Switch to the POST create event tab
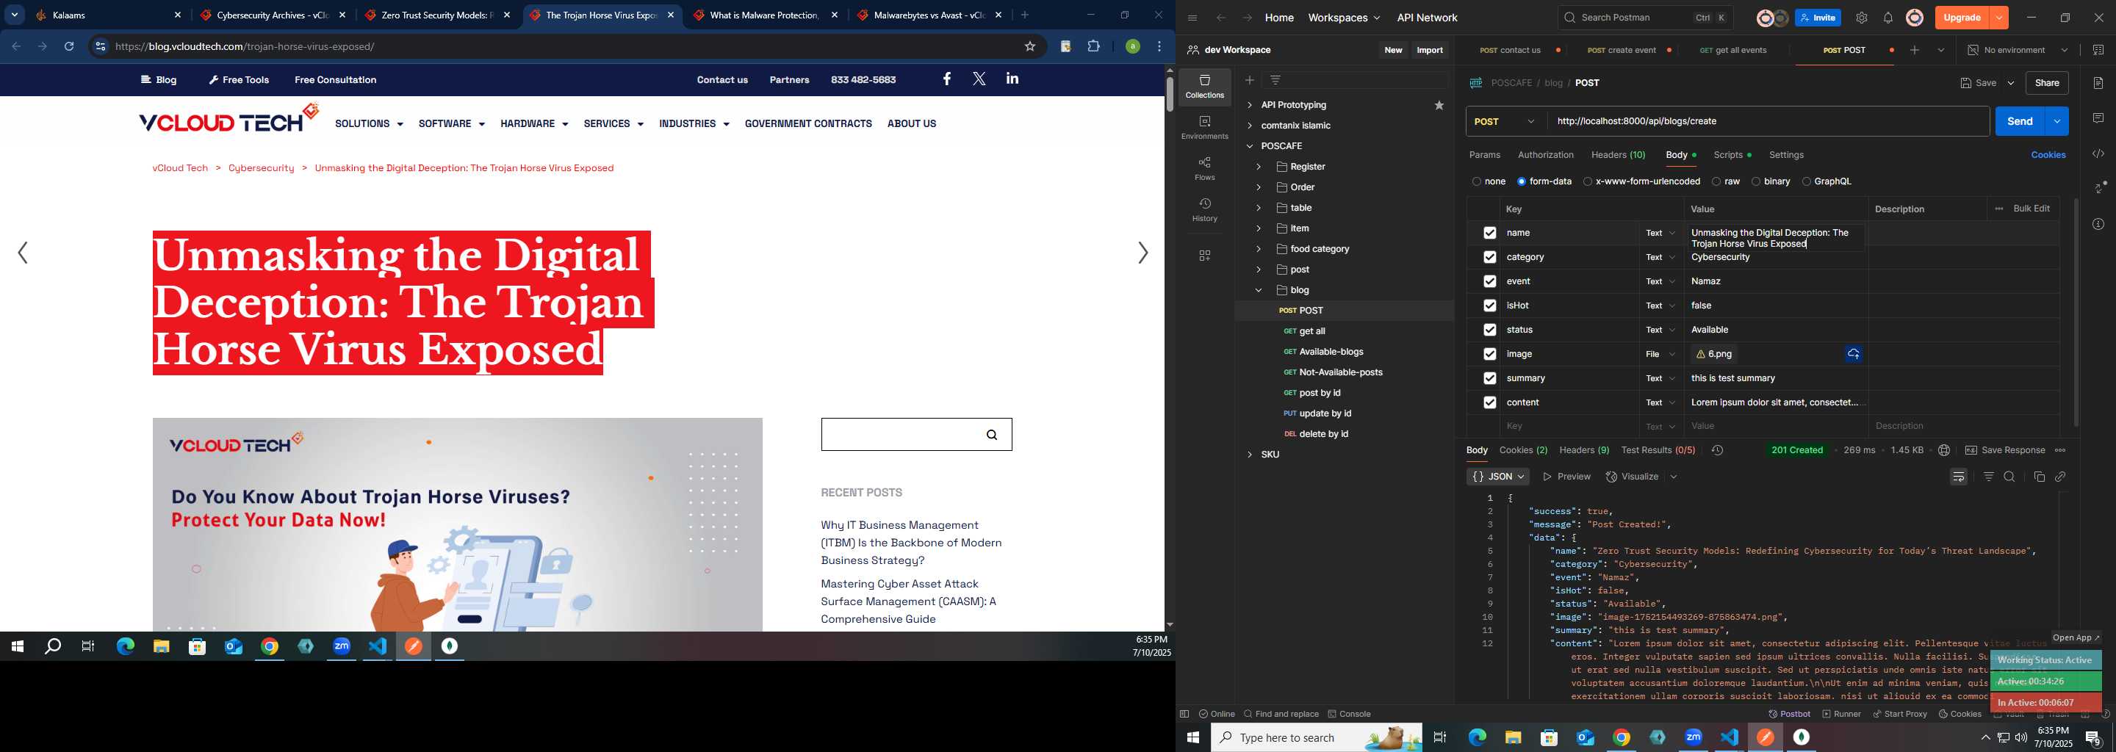Image resolution: width=2116 pixels, height=752 pixels. click(1622, 51)
